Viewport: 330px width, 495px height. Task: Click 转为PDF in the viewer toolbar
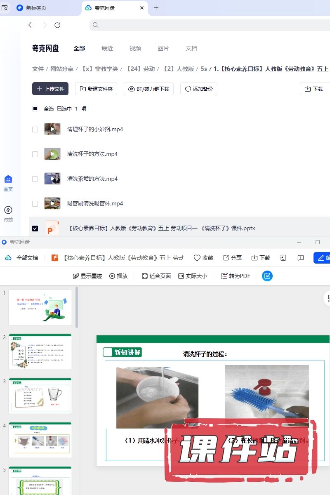click(x=236, y=276)
